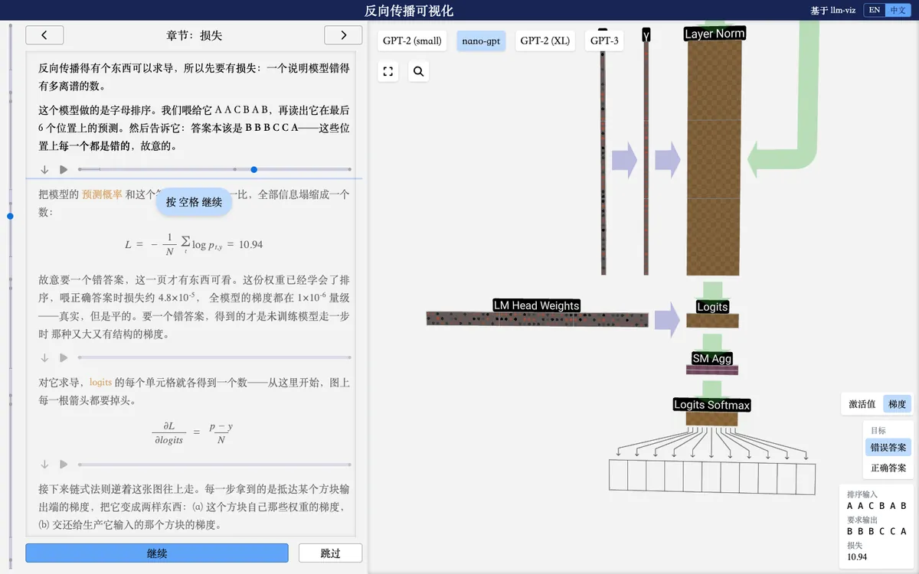The height and width of the screenshot is (574, 919).
Task: Show 梯度 gradient view
Action: [x=897, y=404]
